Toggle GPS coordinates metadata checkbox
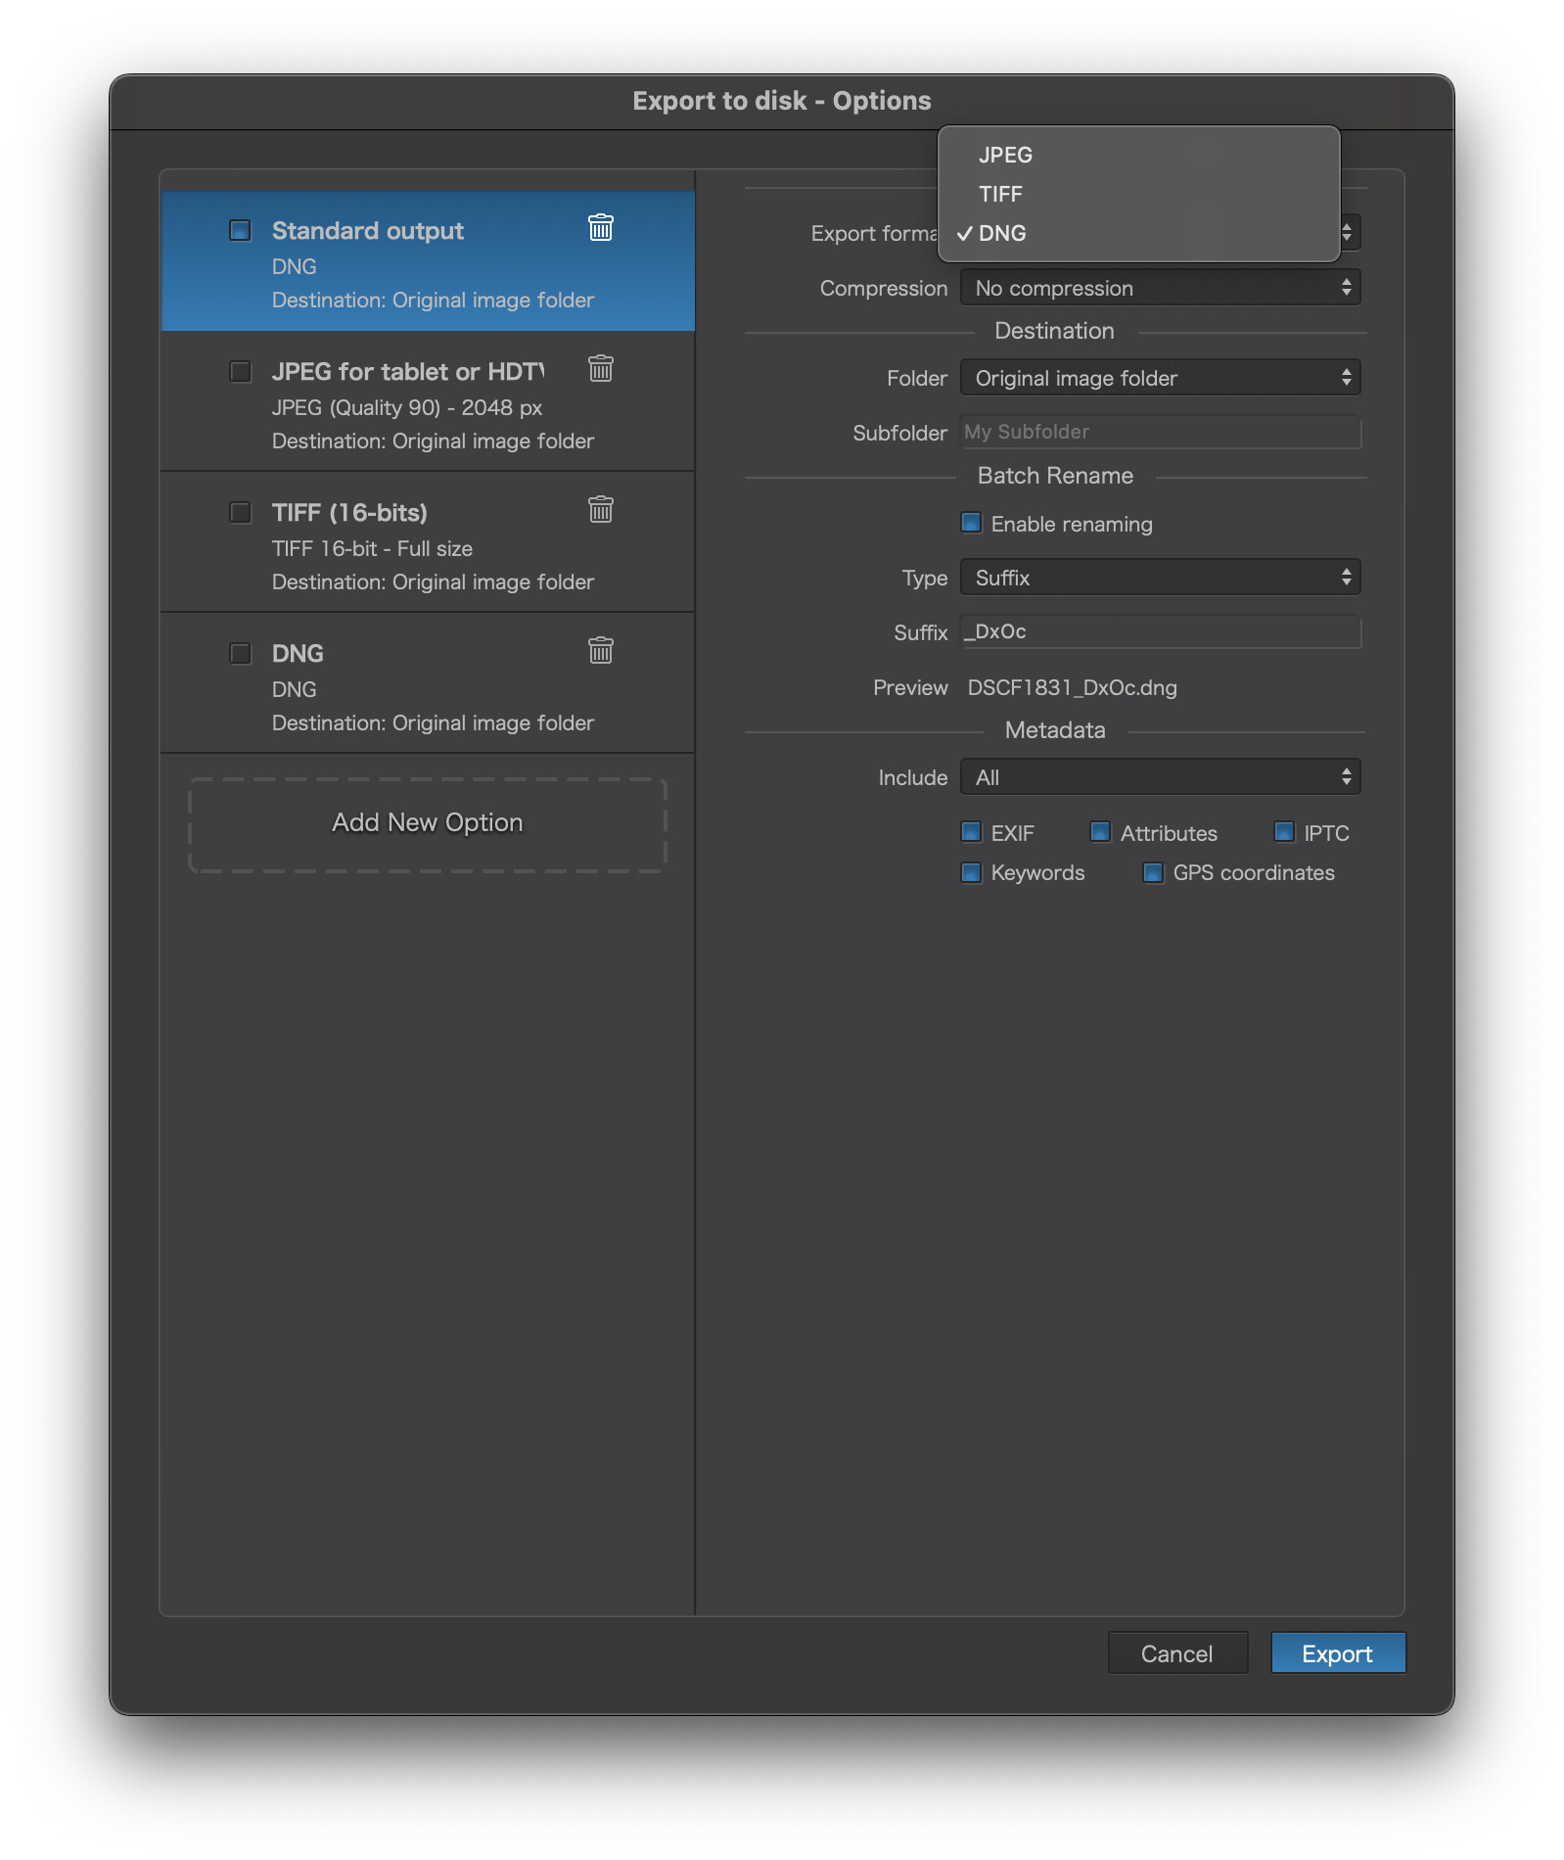The height and width of the screenshot is (1860, 1564). [x=1153, y=872]
